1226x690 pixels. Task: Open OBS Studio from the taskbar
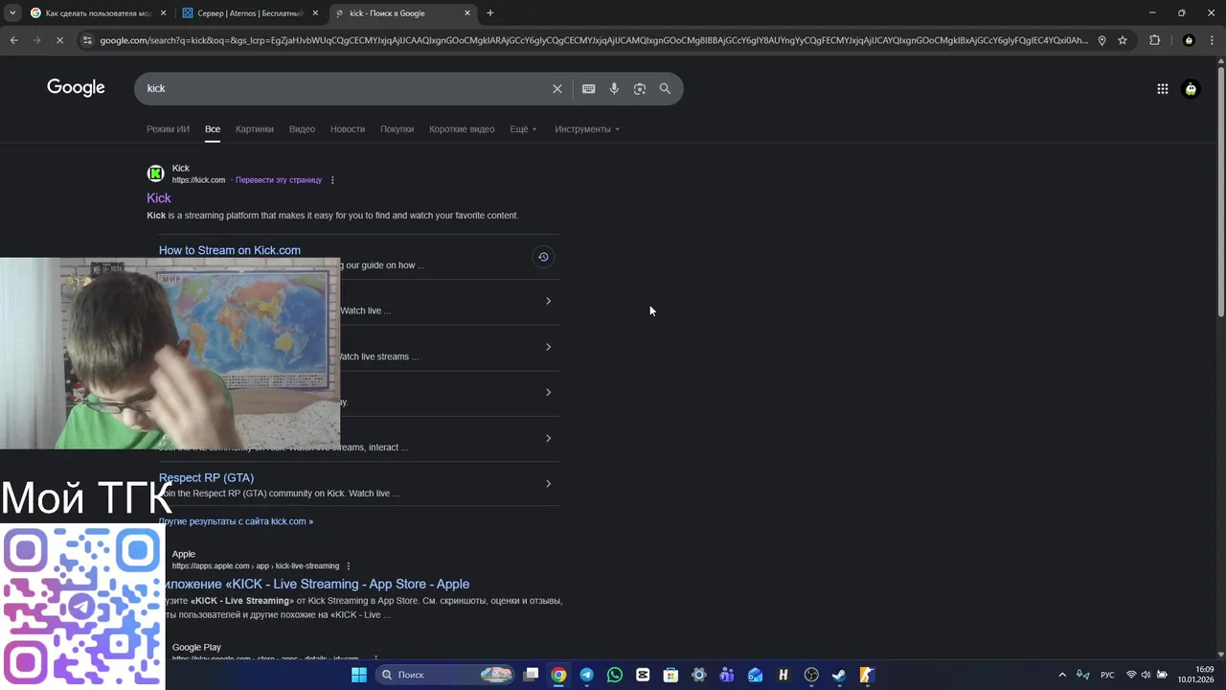click(811, 675)
